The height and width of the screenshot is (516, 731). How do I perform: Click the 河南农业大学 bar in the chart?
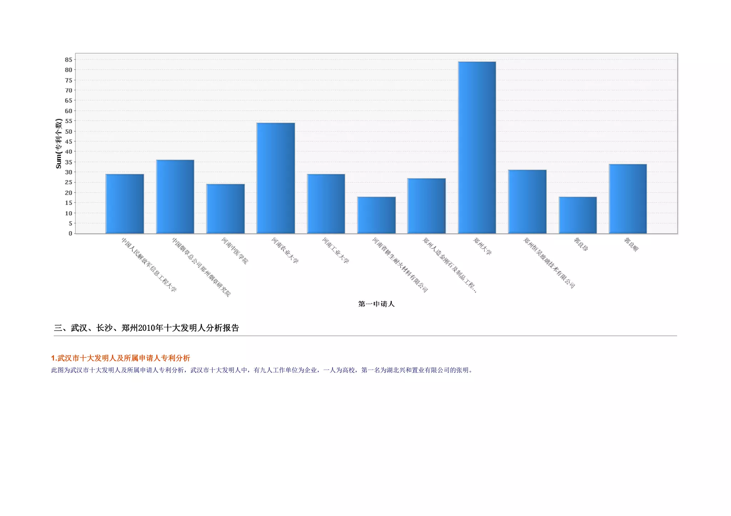click(x=276, y=178)
